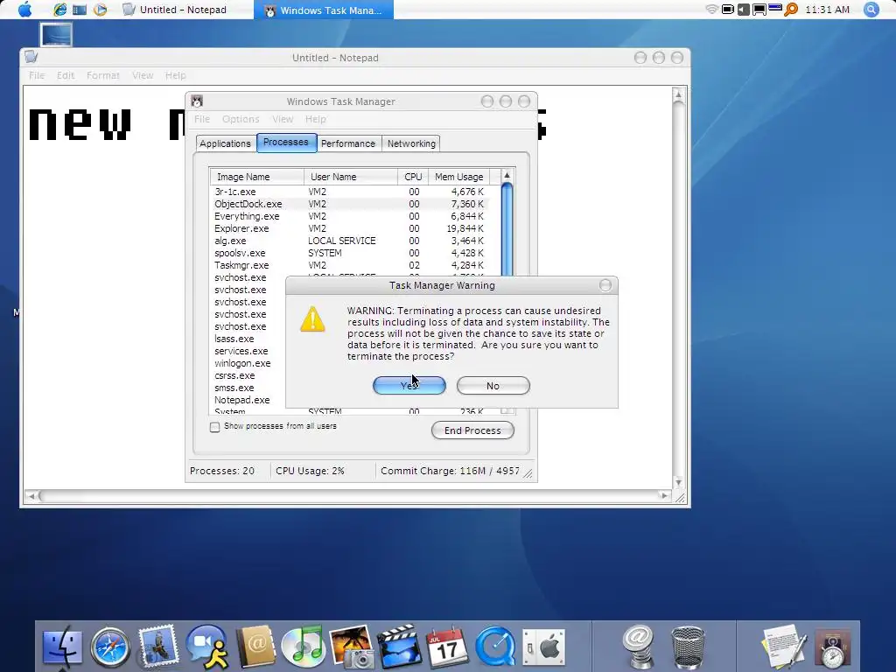Confirm termination with the Yes button

coord(409,386)
